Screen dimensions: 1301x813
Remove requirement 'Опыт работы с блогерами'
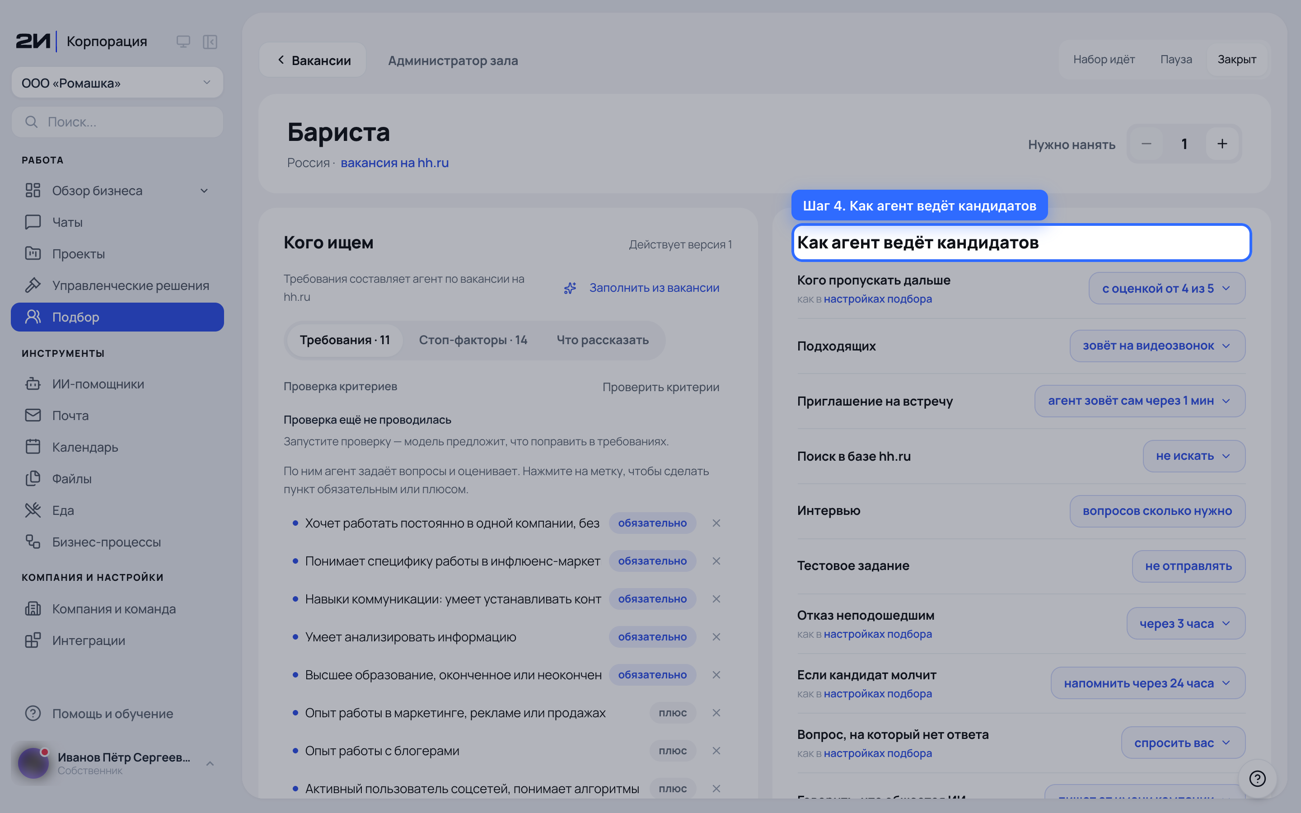point(716,751)
